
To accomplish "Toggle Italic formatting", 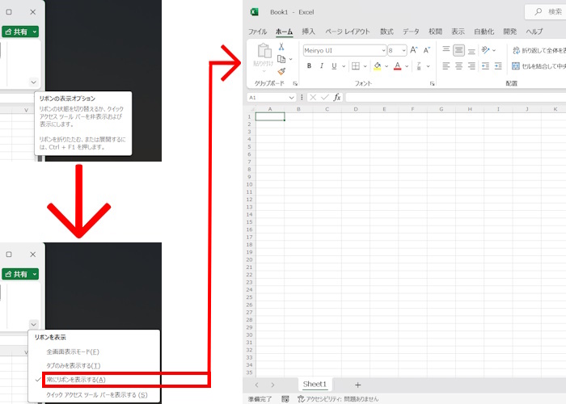I will (x=322, y=66).
